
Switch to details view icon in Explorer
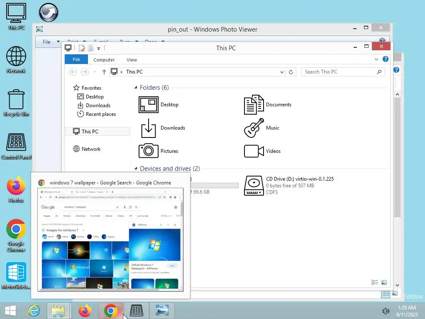coord(375,282)
